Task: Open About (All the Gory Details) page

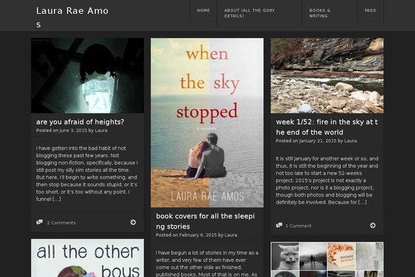Action: (x=249, y=13)
